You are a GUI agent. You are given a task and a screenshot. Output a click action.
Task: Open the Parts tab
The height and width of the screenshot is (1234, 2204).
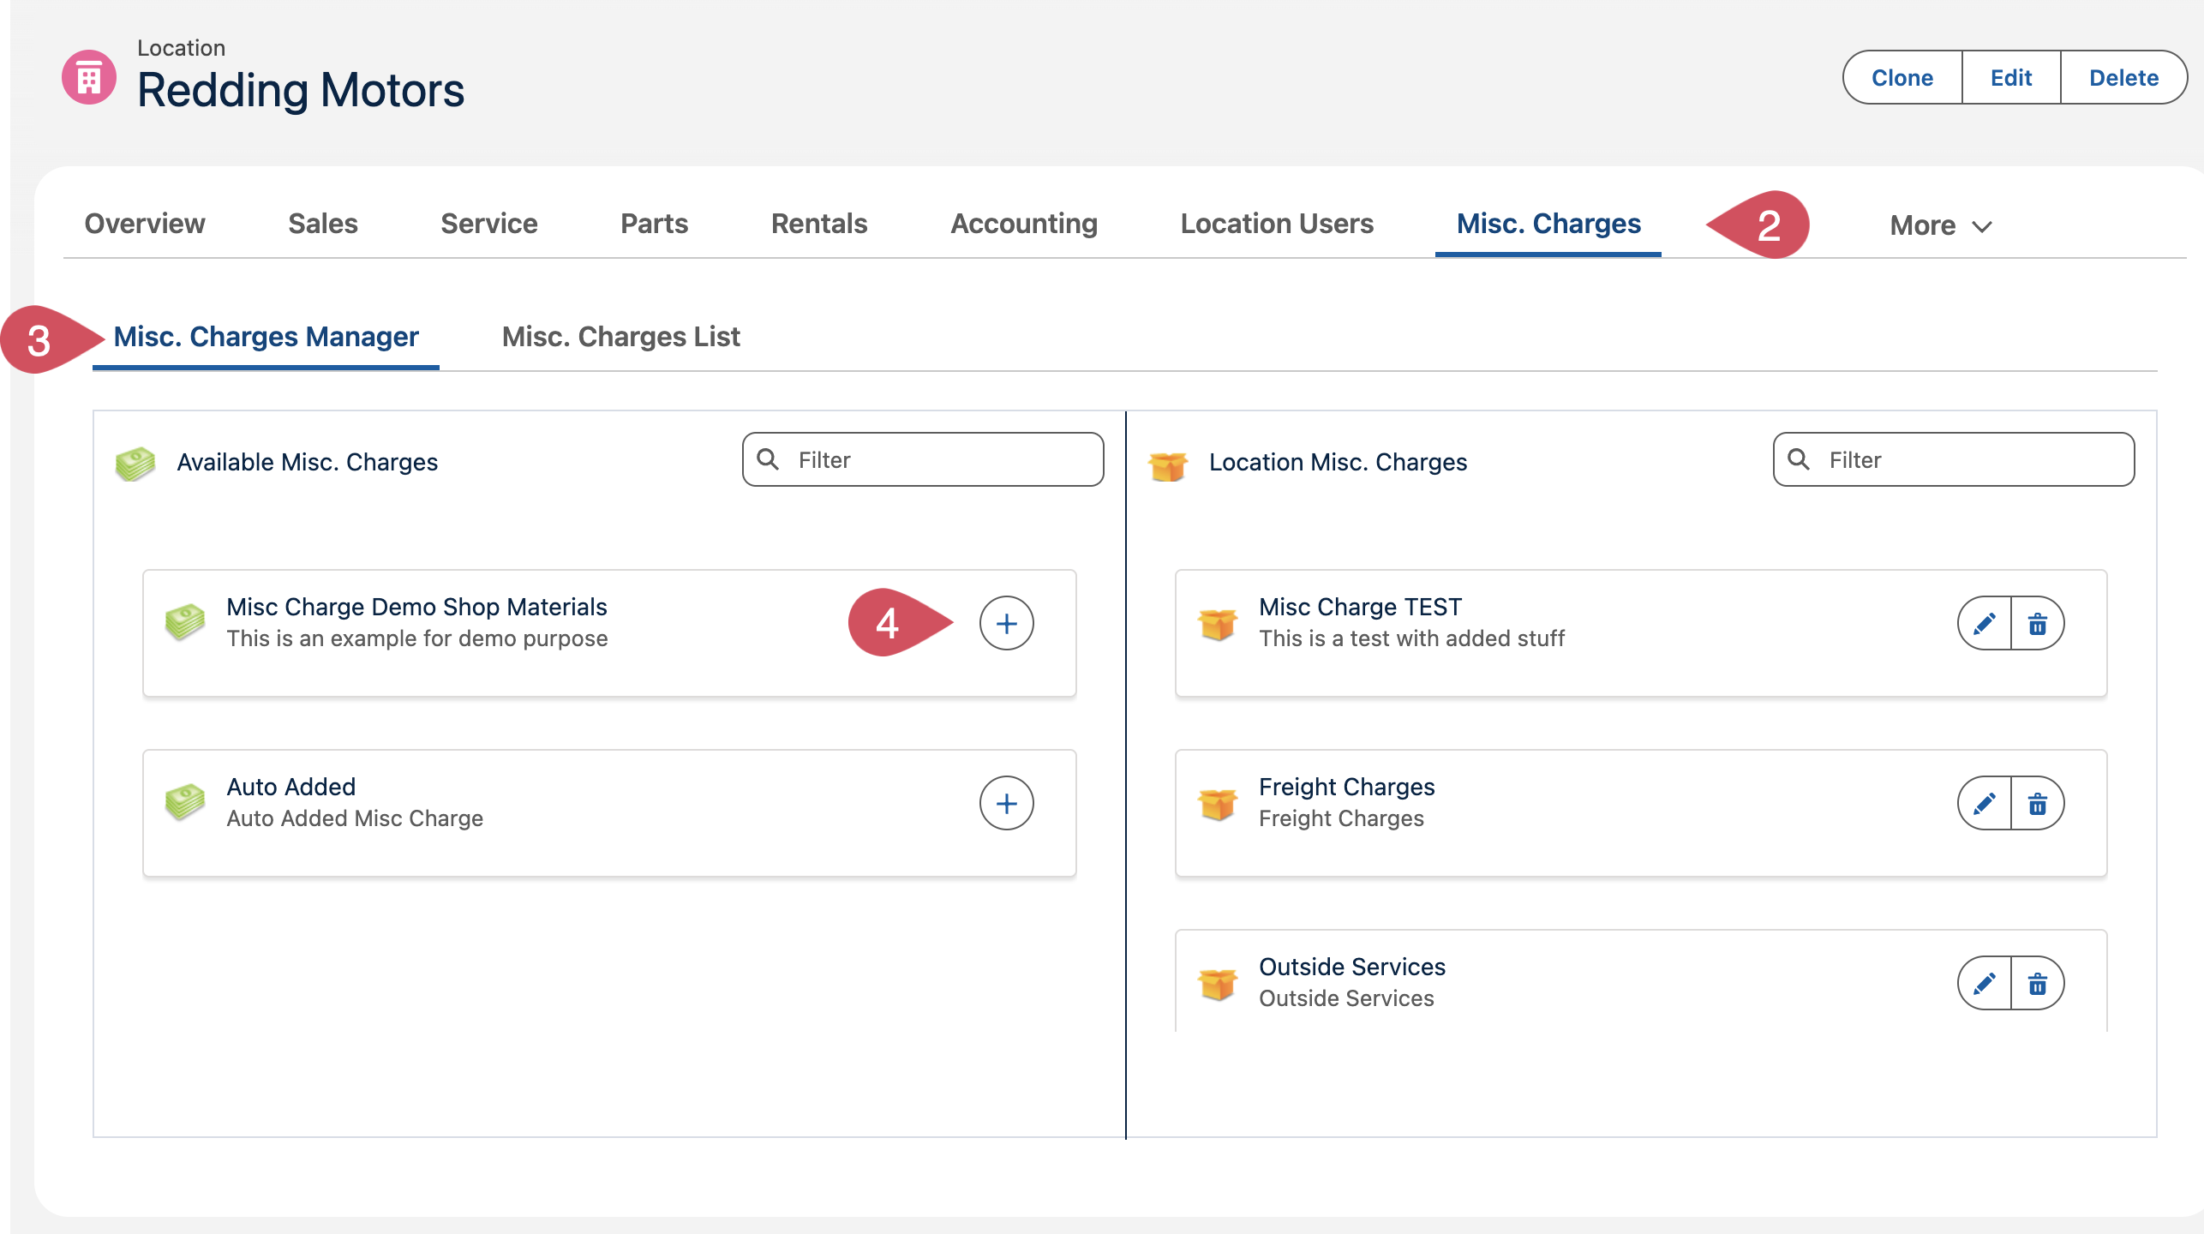click(x=654, y=224)
